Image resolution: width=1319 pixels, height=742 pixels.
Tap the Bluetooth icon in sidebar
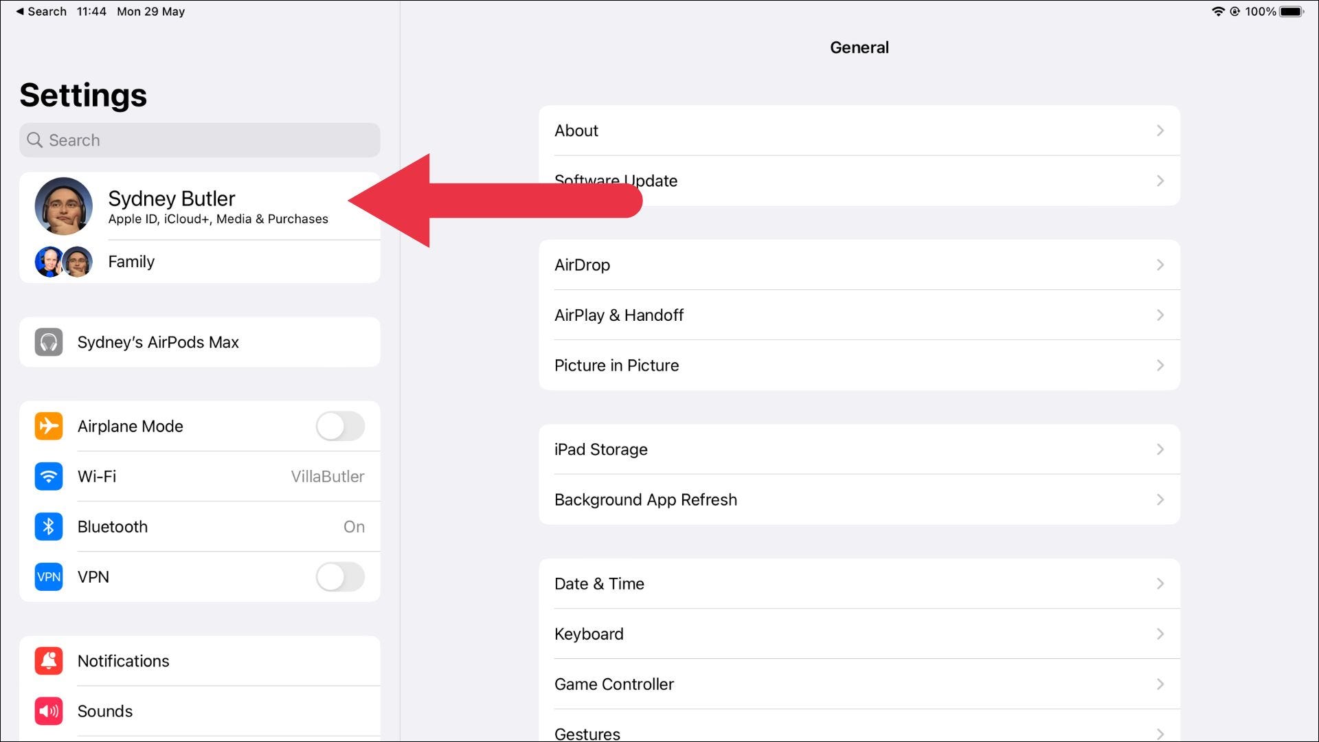(x=49, y=527)
